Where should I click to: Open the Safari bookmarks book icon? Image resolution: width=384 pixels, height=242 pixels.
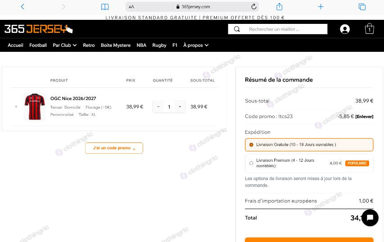click(x=105, y=7)
